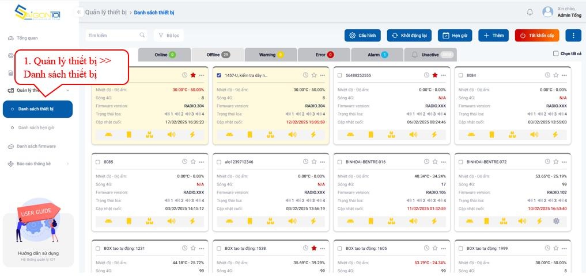Select the 8084 device checkbox
Image resolution: width=586 pixels, height=278 pixels.
[461, 75]
